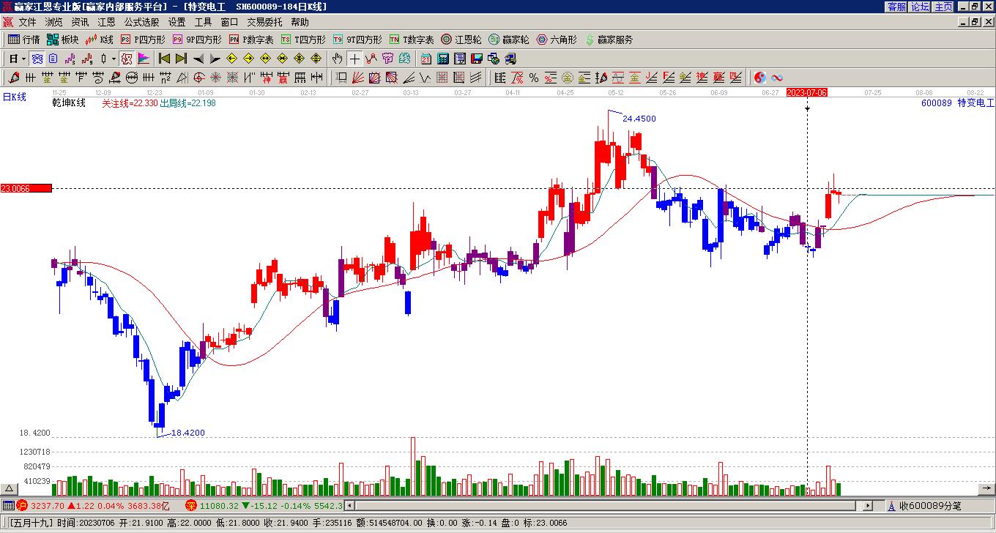Select the hand pan tool
The width and height of the screenshot is (996, 533).
coord(337,59)
